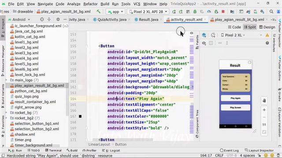Click the 4 spaces indent indicator

(x=248, y=155)
